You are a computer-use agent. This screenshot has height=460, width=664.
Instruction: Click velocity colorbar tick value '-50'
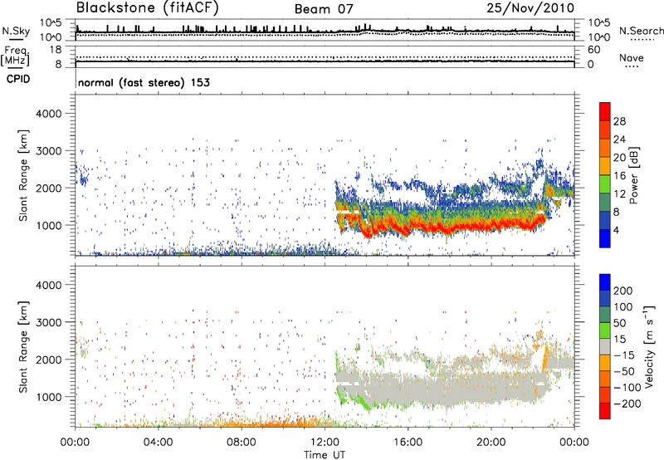[x=624, y=371]
